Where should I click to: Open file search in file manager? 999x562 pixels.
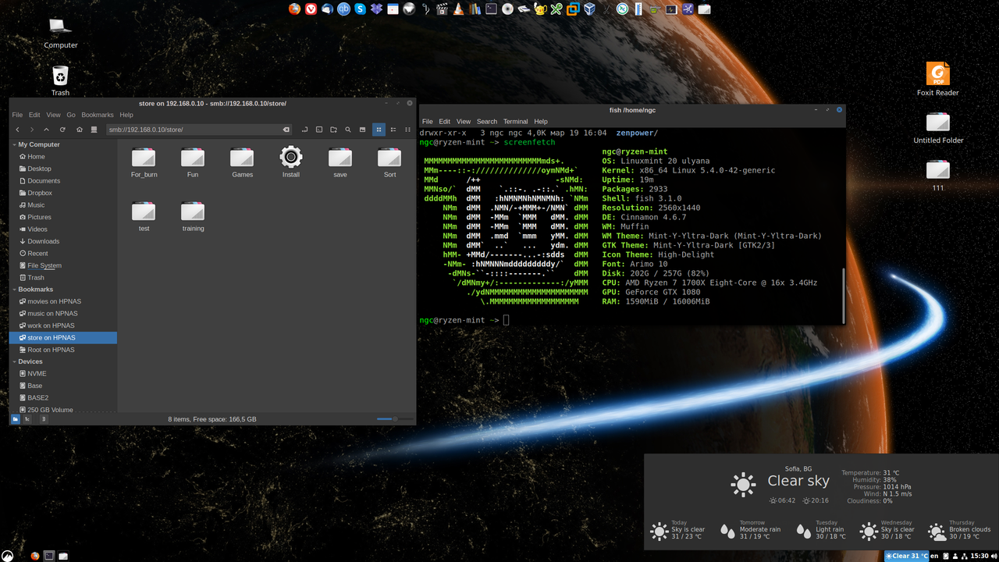[x=348, y=130]
